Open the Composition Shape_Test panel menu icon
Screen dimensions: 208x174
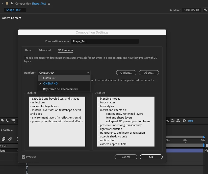[x=49, y=4]
